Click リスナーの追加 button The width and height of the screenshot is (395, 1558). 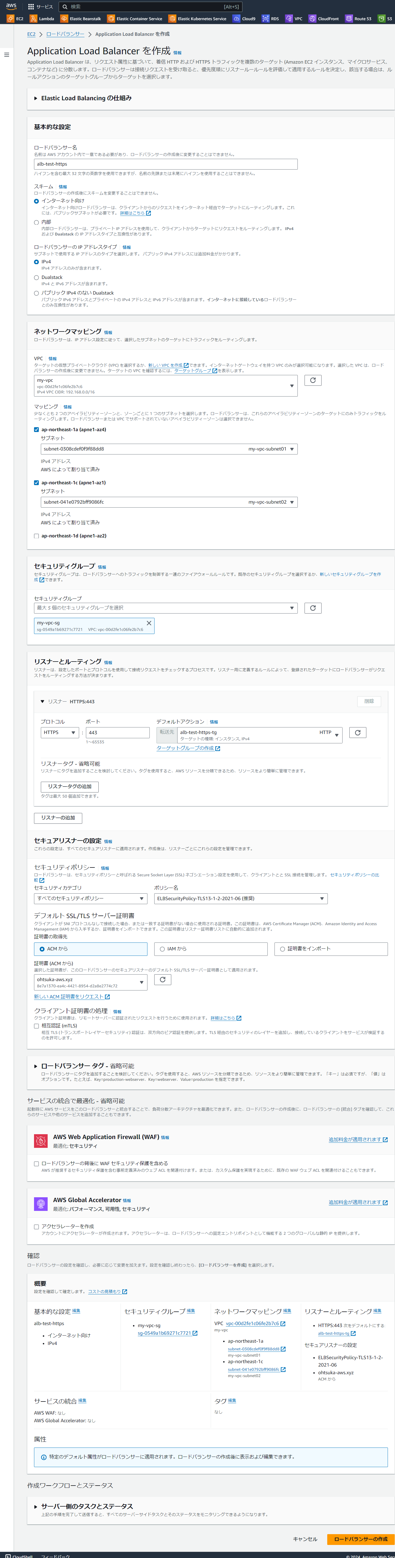58,818
